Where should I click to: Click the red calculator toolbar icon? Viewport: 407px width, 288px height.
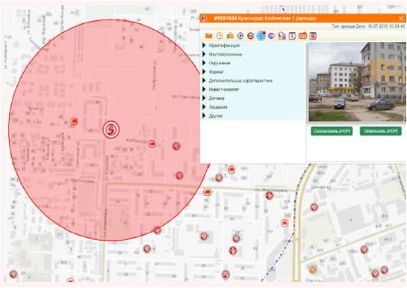click(313, 36)
